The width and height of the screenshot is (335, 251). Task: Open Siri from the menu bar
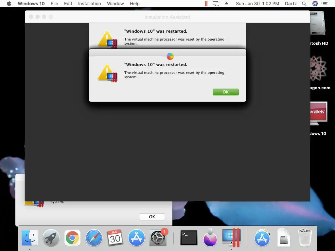pyautogui.click(x=315, y=4)
